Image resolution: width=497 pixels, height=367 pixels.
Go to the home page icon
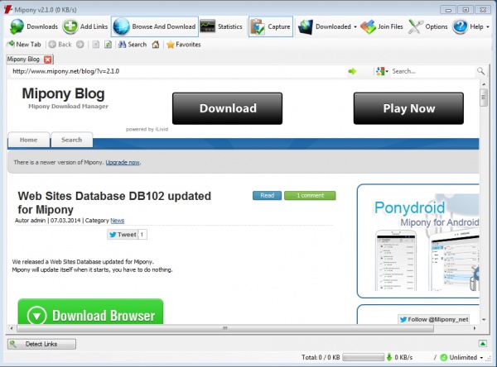tap(156, 45)
